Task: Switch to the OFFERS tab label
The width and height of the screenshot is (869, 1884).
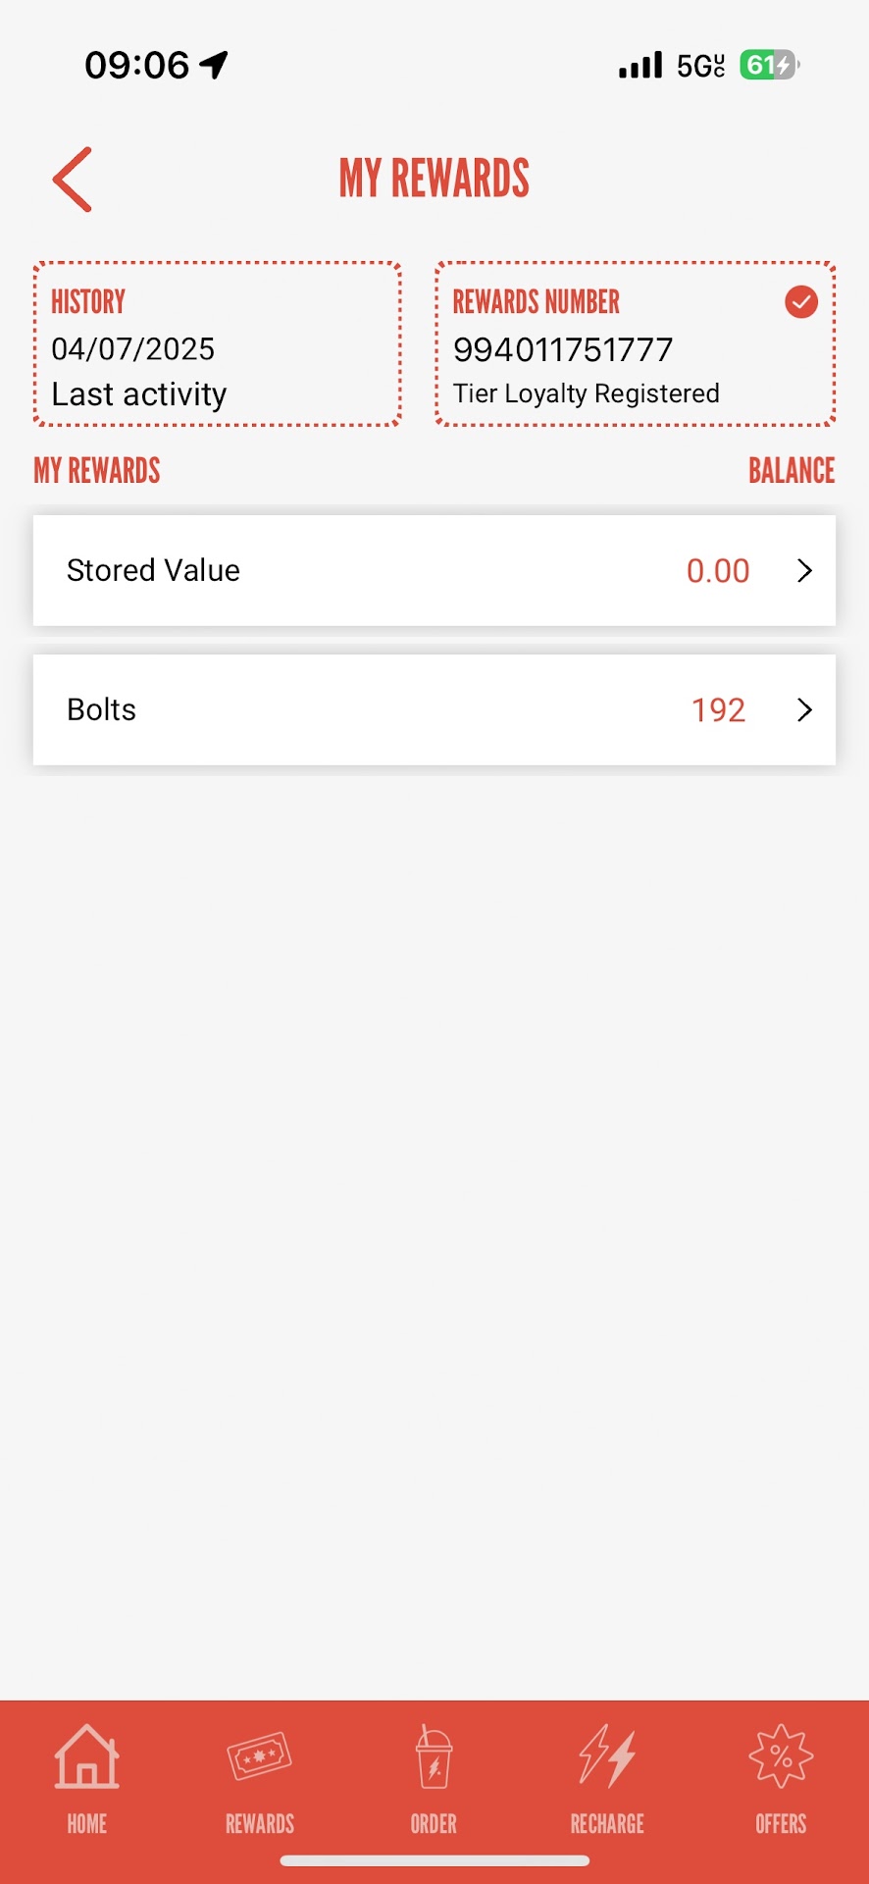Action: tap(781, 1824)
